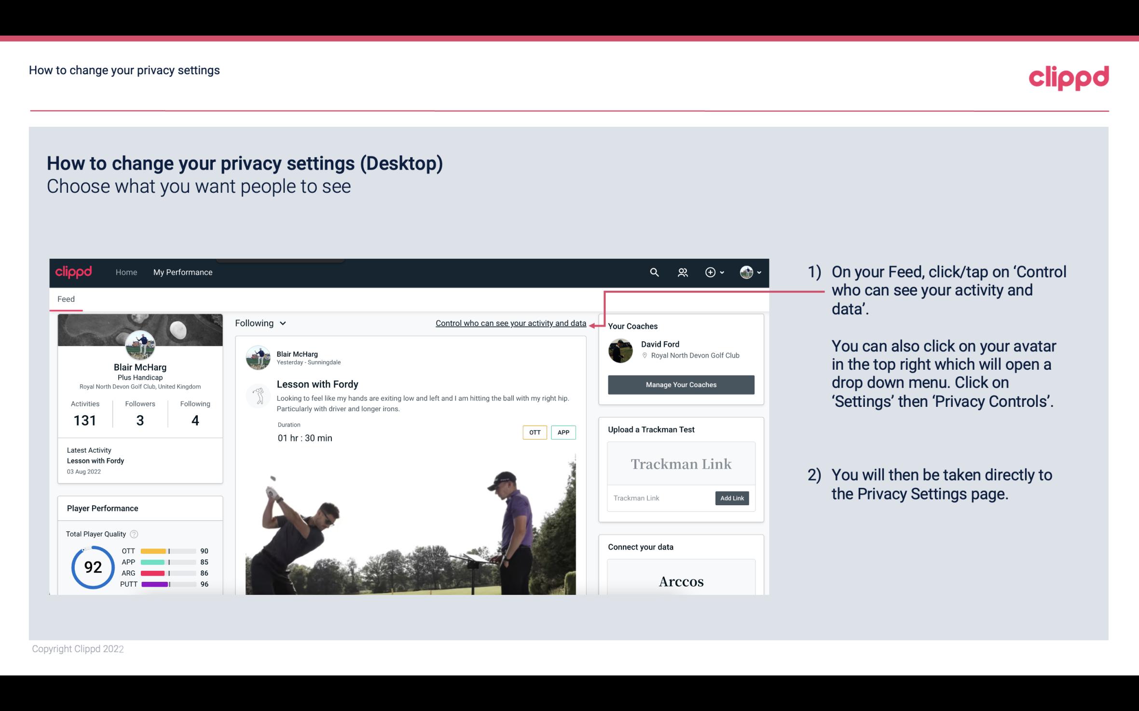Click Manage Your Coaches button
The image size is (1139, 711).
click(x=681, y=384)
